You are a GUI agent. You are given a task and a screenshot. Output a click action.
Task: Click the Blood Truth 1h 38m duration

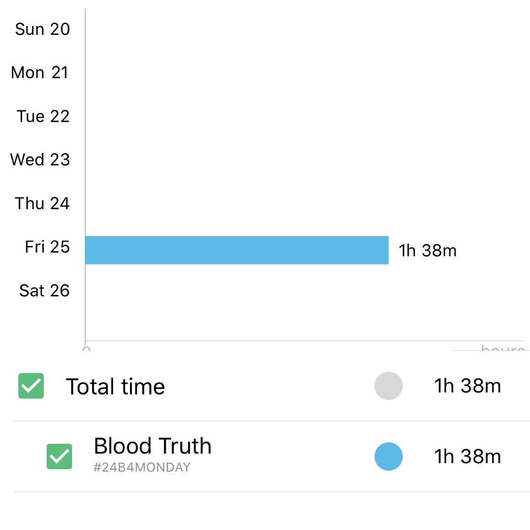click(467, 457)
